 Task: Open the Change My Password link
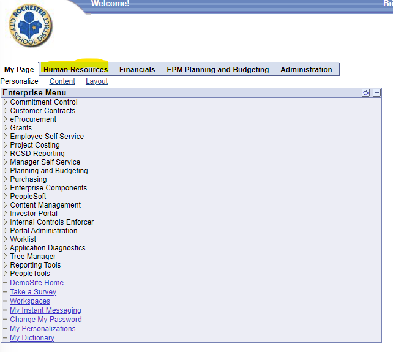[46, 320]
